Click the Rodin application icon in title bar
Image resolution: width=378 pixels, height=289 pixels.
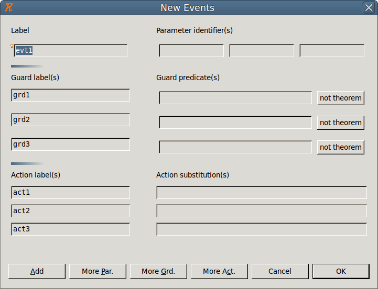[8, 7]
